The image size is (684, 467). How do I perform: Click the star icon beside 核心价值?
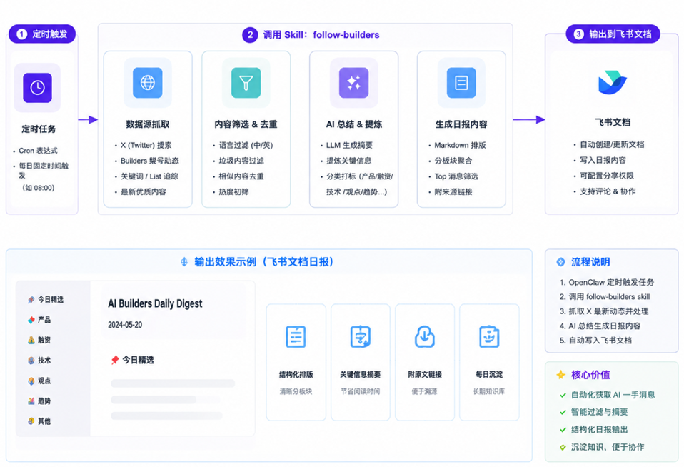[x=561, y=374]
